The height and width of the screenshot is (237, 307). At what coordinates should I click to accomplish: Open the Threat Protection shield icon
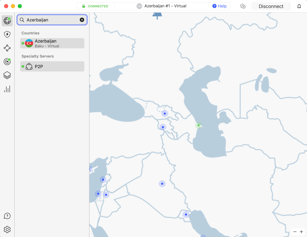point(7,34)
